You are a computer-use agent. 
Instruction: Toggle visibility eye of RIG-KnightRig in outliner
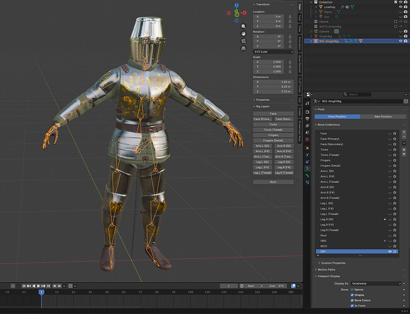click(401, 41)
